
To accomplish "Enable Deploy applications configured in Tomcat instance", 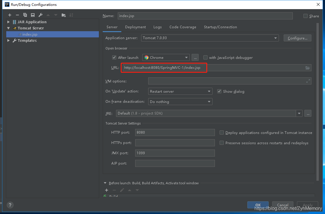I will click(222, 132).
